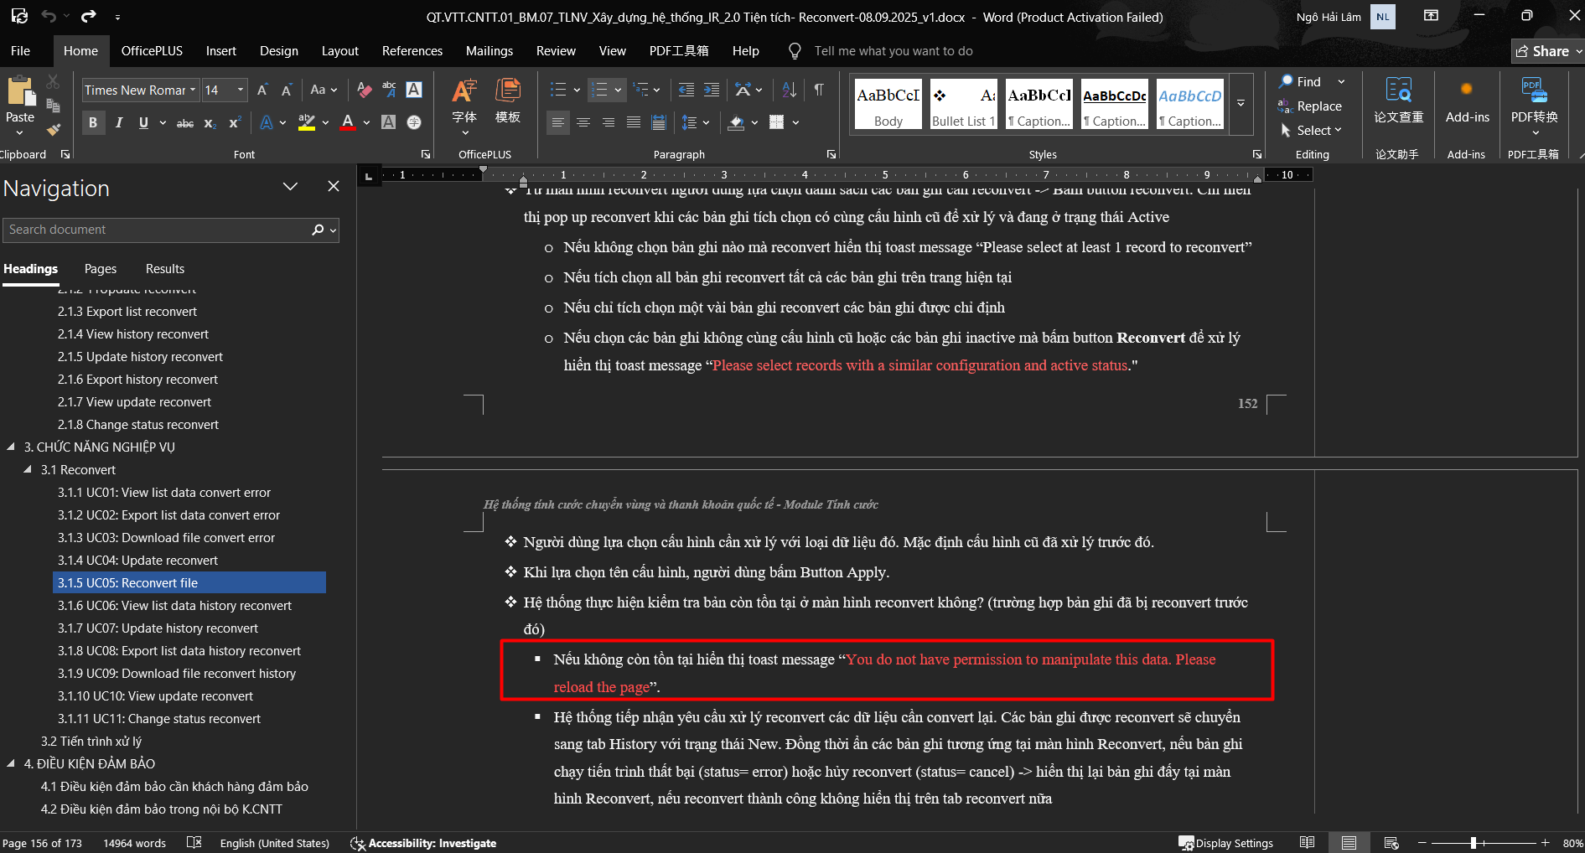Open the References ribbon tab
Image resolution: width=1585 pixels, height=853 pixels.
[412, 51]
